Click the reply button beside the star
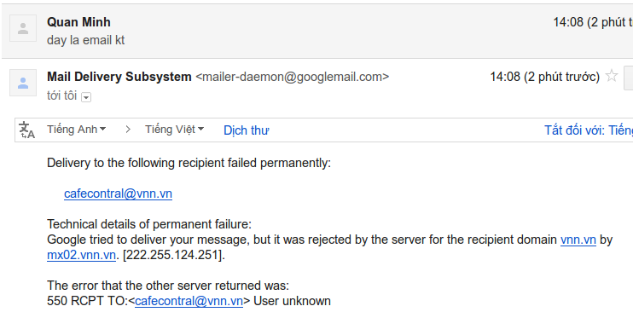633x312 pixels. 629,77
